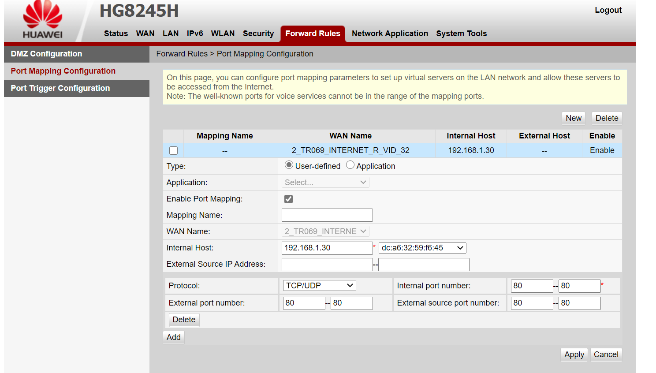Viewport: 656px width, 373px height.
Task: Open DMZ Configuration in the sidebar
Action: click(77, 54)
